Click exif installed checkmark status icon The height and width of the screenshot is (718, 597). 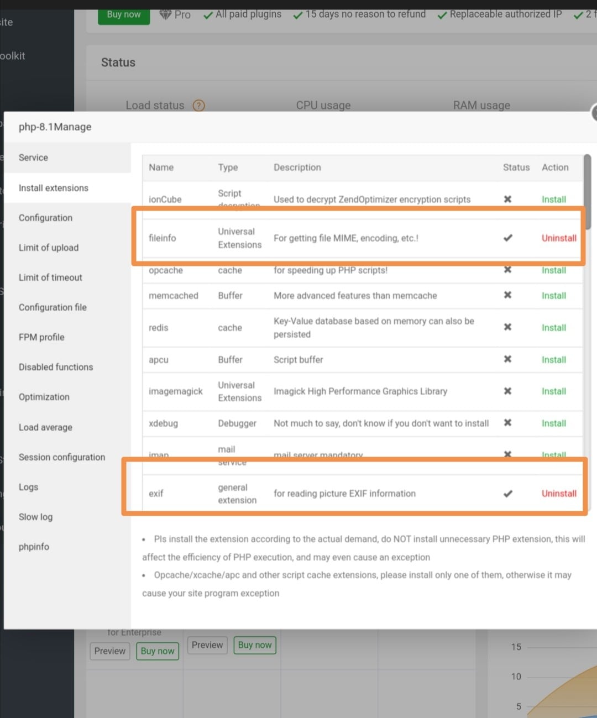[507, 494]
